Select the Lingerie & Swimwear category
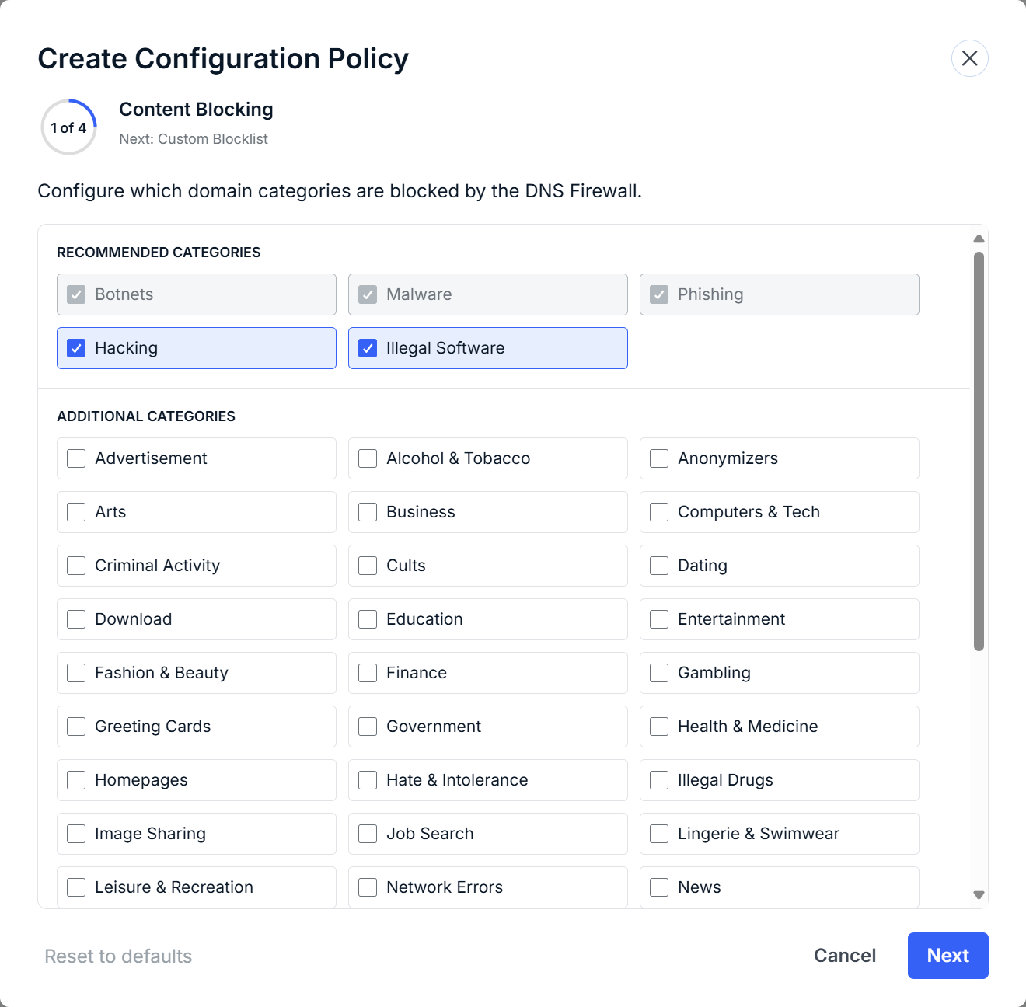The image size is (1026, 1007). coord(659,834)
